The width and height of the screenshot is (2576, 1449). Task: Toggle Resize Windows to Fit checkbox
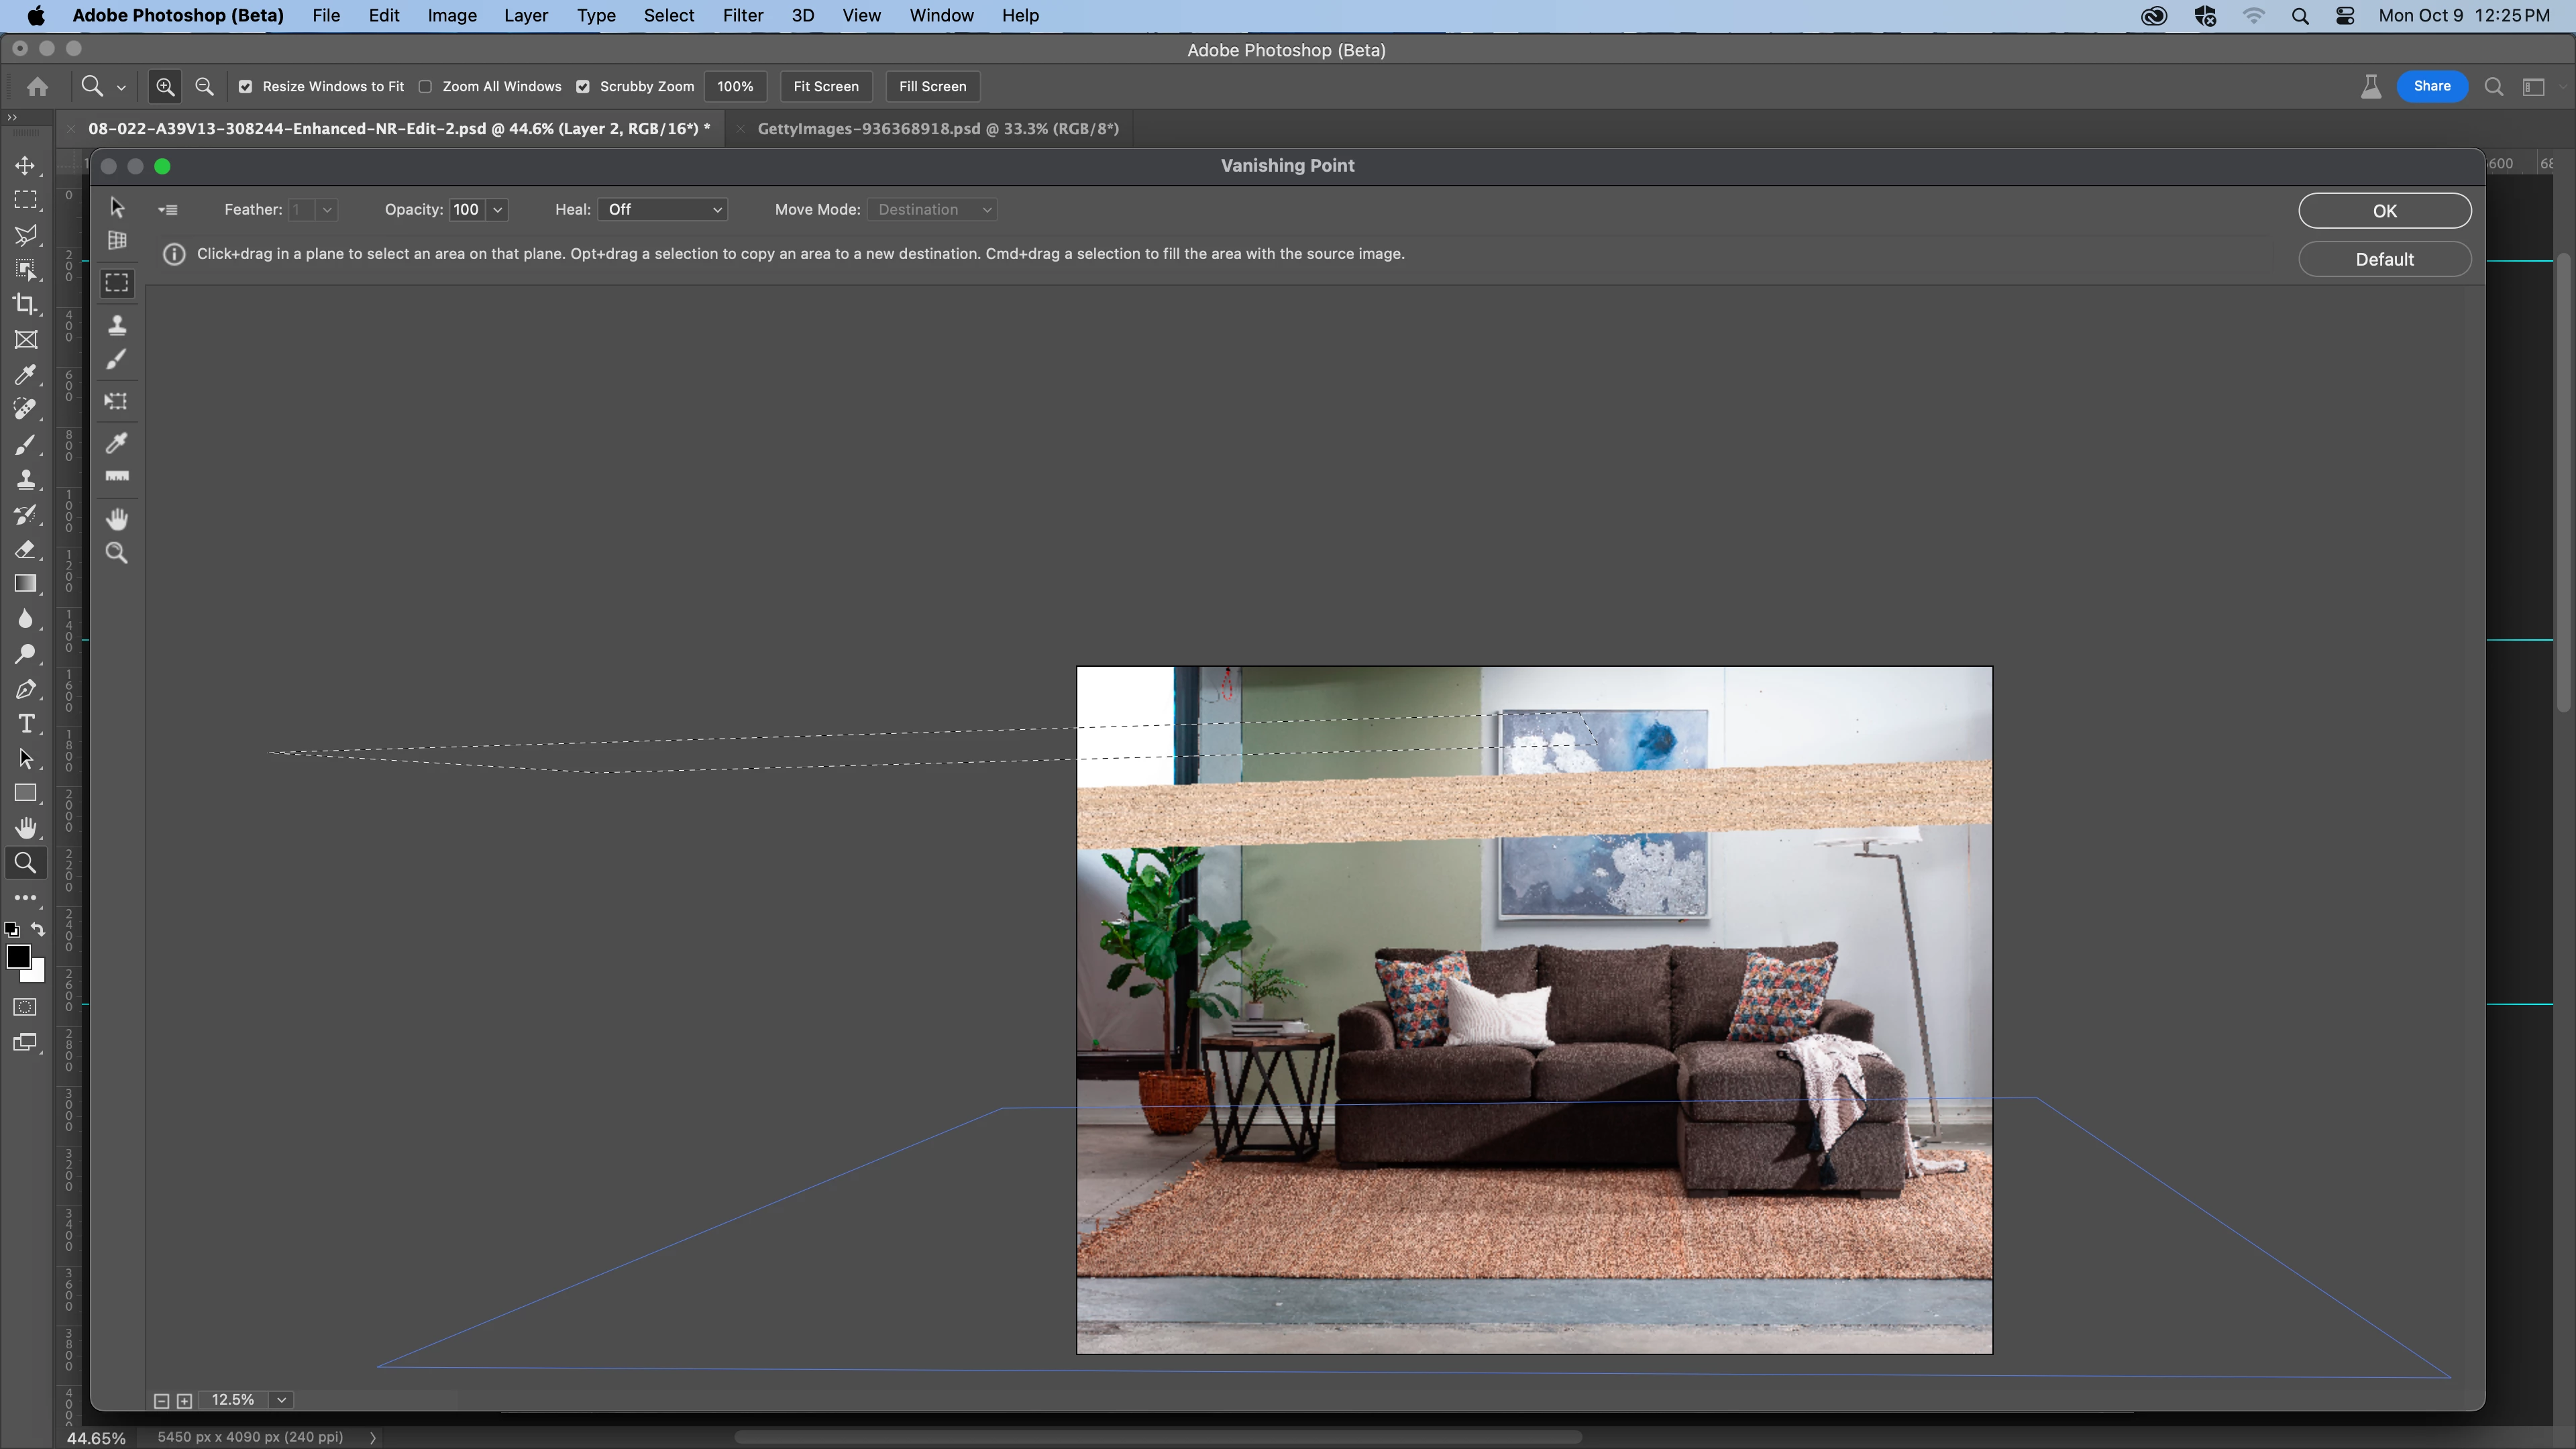click(246, 87)
